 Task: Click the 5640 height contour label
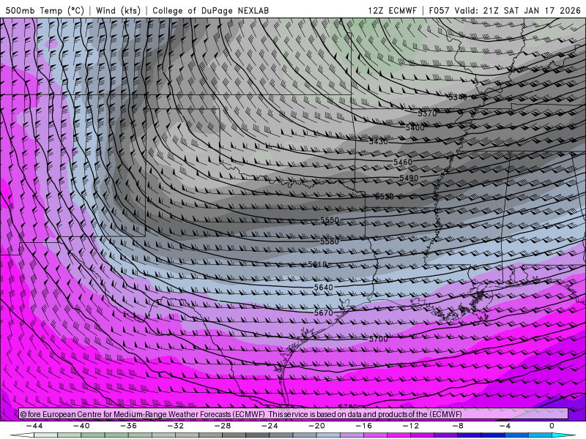(x=323, y=288)
